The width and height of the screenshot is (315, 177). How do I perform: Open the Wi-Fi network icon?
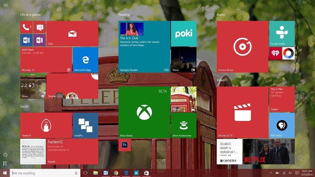click(x=284, y=173)
